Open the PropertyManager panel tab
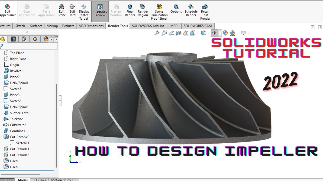This screenshot has width=323, height=181. pyautogui.click(x=13, y=39)
